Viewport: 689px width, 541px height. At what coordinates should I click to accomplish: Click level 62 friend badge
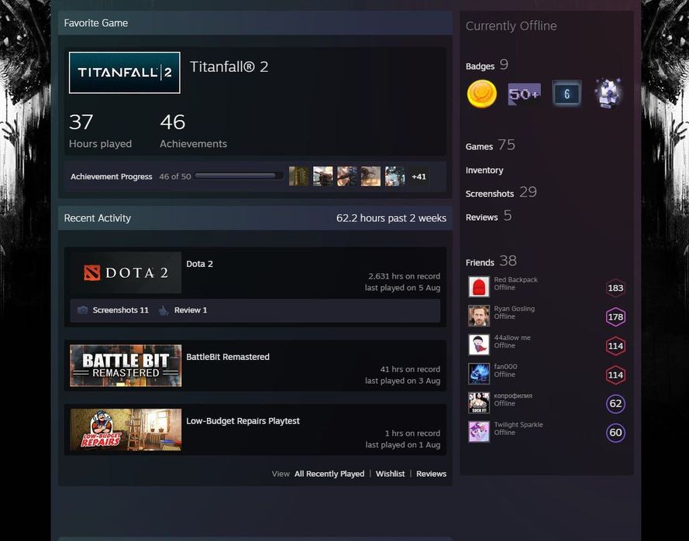point(615,404)
